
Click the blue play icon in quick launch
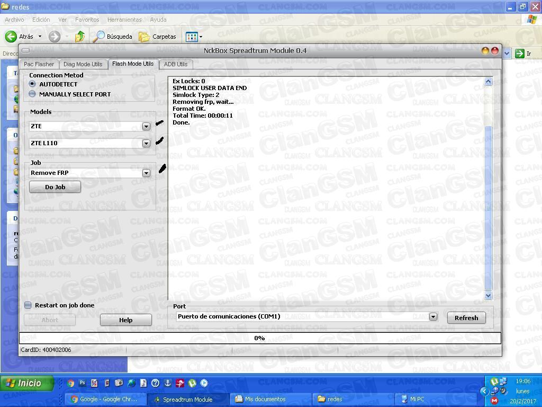click(204, 383)
